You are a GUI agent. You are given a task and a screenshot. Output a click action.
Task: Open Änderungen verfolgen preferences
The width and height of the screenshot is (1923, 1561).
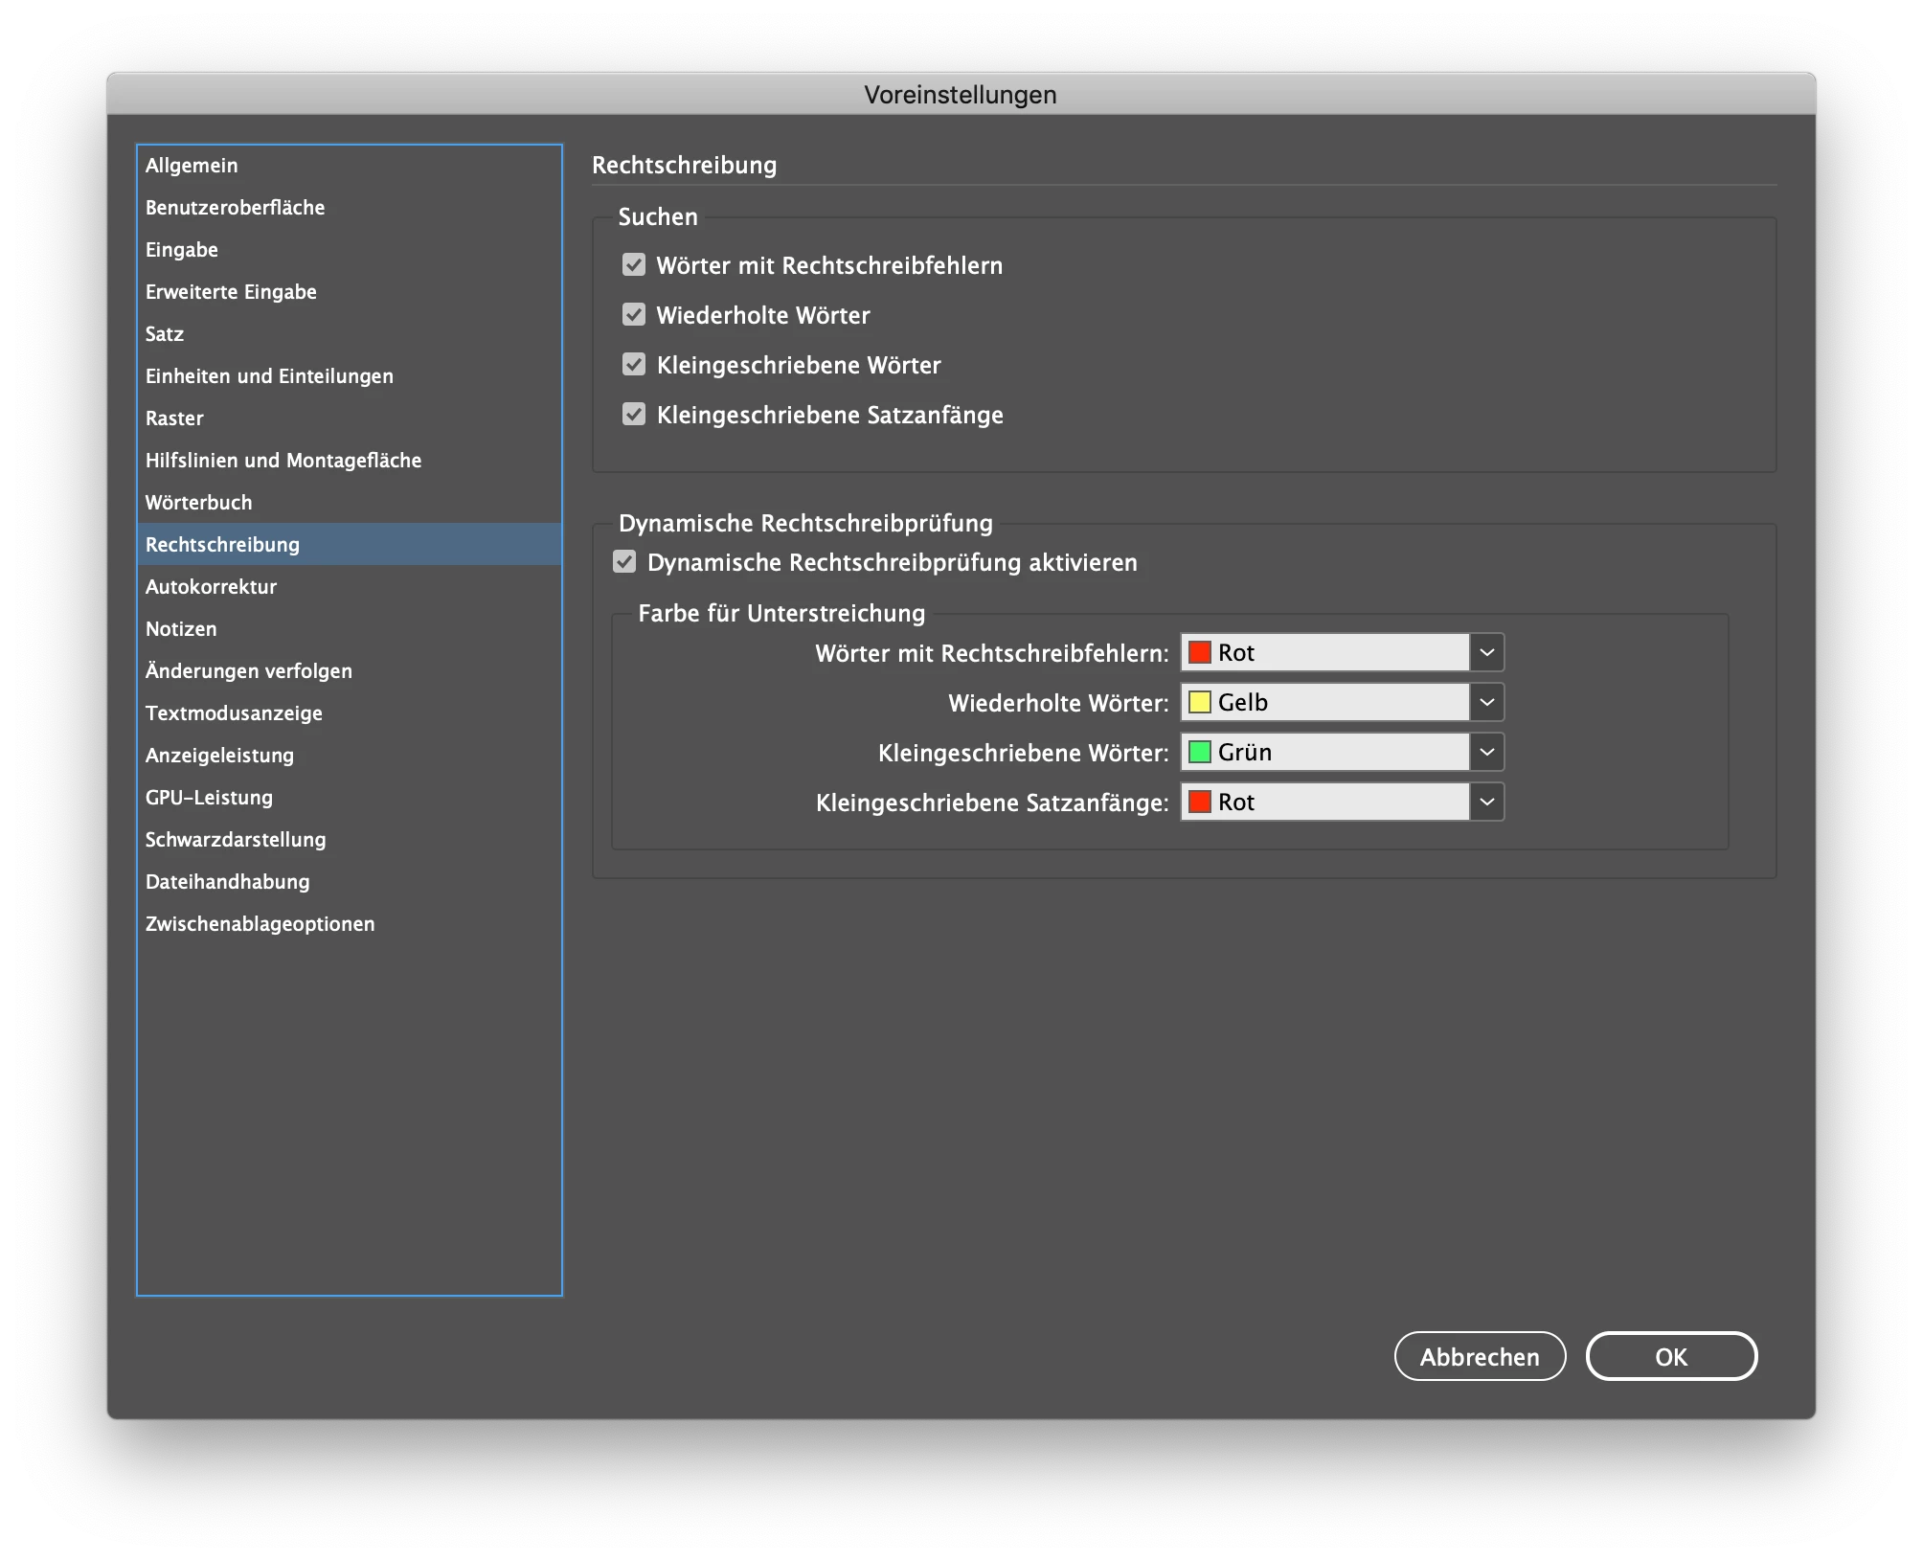248,671
